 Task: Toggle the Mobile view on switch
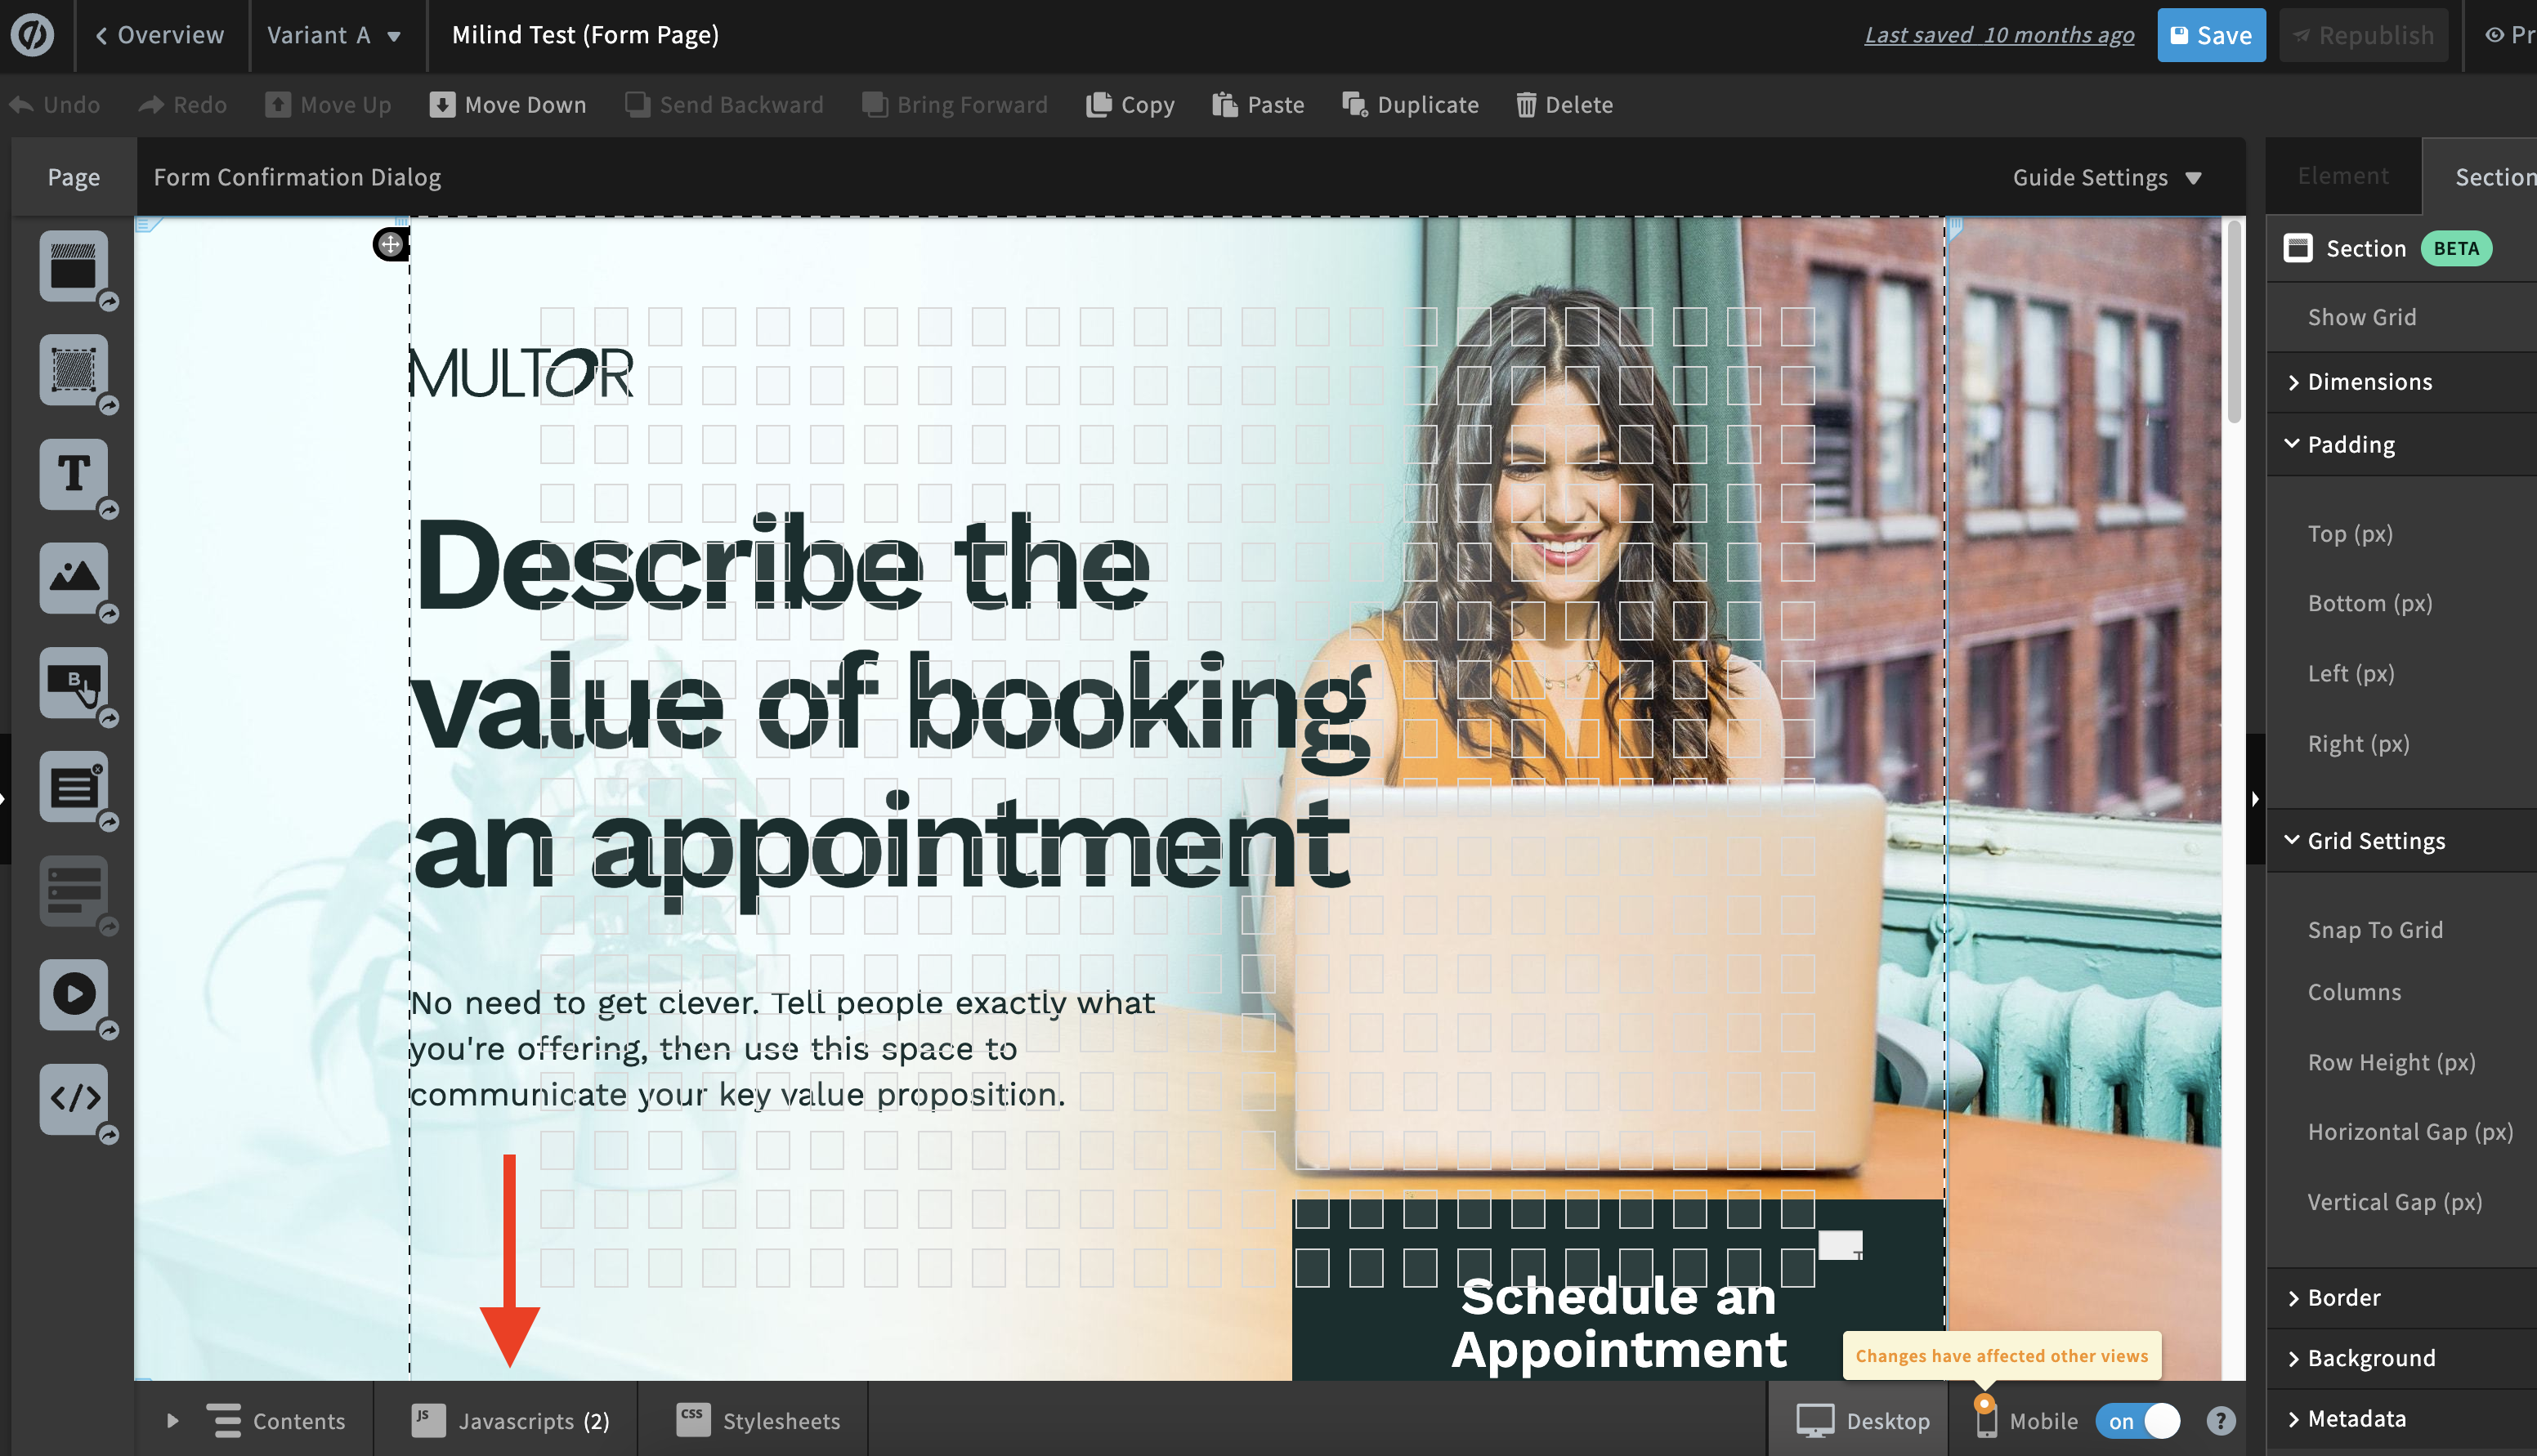tap(2138, 1421)
